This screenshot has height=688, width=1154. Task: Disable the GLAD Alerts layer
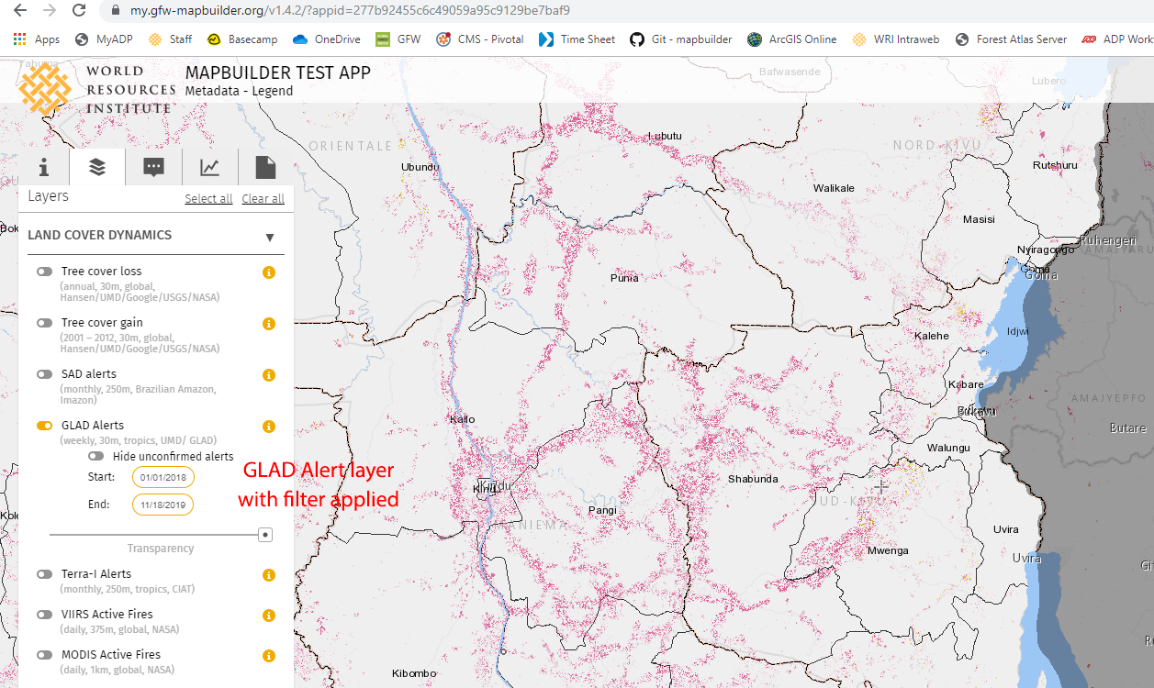pos(44,426)
